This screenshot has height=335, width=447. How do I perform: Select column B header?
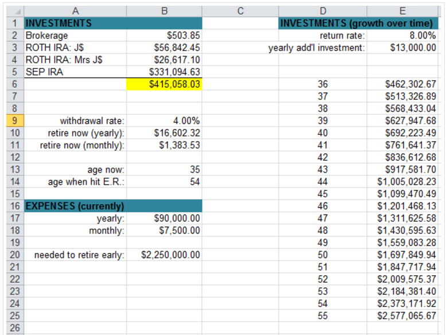(x=164, y=11)
